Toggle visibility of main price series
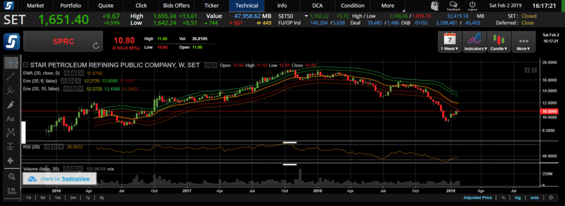 (x=207, y=66)
